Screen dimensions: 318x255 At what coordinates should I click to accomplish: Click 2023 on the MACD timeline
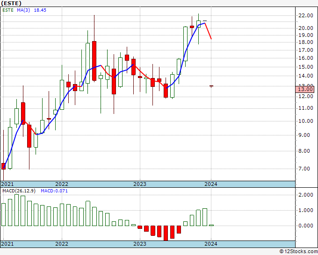coord(140,244)
